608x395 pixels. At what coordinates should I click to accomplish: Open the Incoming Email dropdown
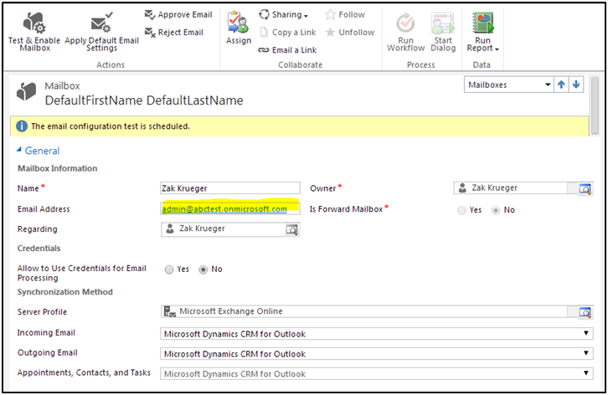click(x=377, y=333)
